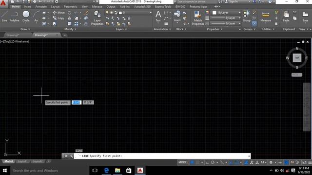Expand the Block panel dropdown
Image resolution: width=312 pixels, height=175 pixels.
pyautogui.click(x=181, y=29)
